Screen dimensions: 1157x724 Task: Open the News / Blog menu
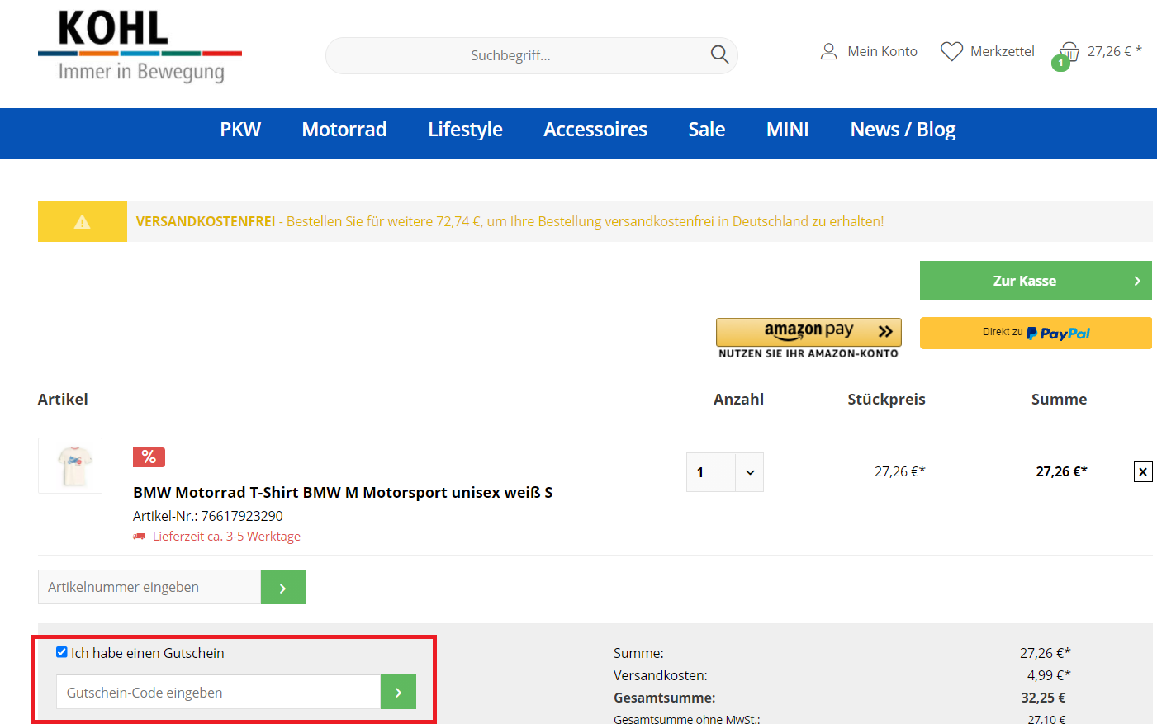pyautogui.click(x=903, y=130)
